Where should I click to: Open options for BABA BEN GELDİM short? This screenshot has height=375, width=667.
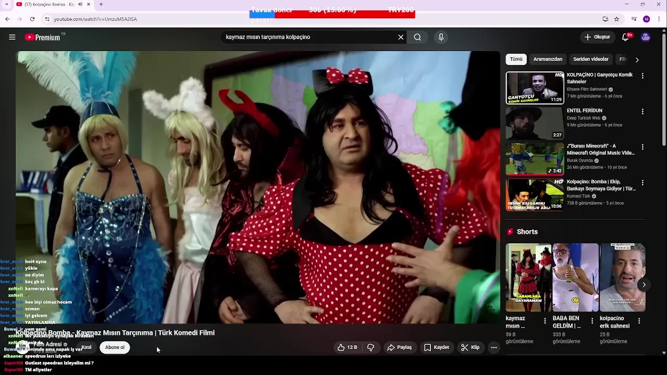(x=592, y=321)
